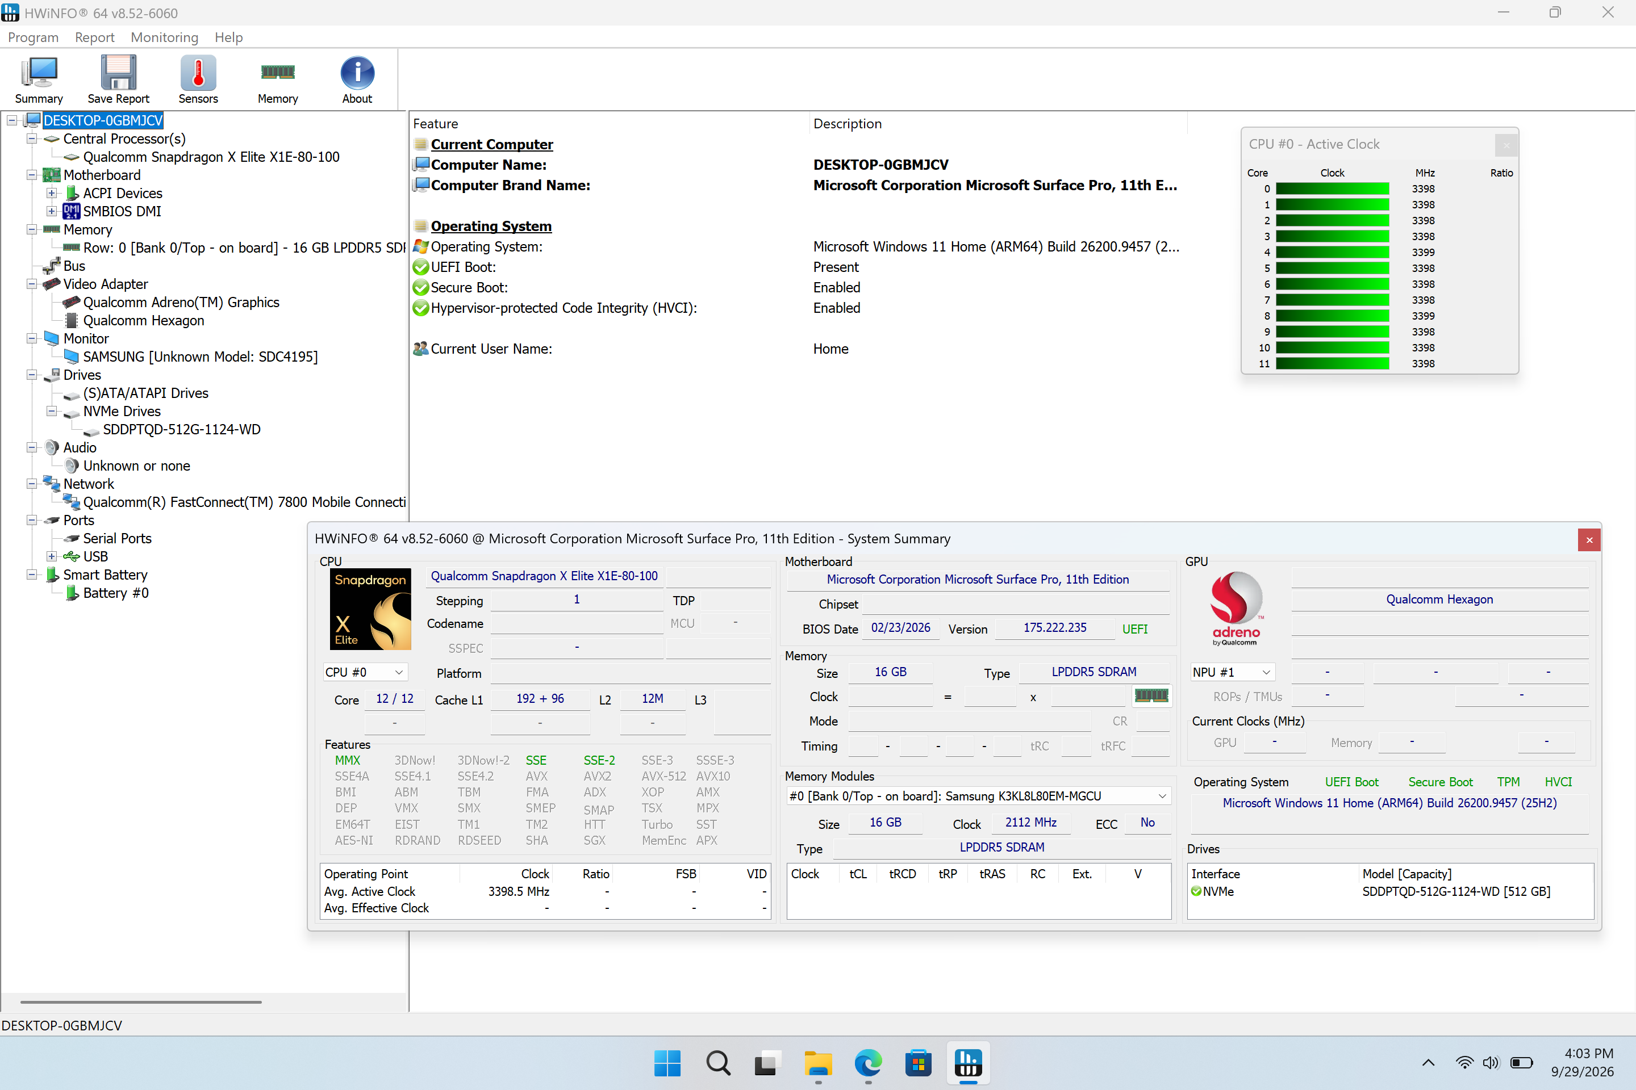Image resolution: width=1636 pixels, height=1090 pixels.
Task: Collapse the Video Adapter branch
Action: click(31, 284)
